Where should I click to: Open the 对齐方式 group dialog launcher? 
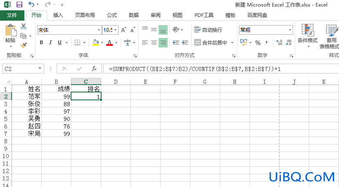point(234,56)
